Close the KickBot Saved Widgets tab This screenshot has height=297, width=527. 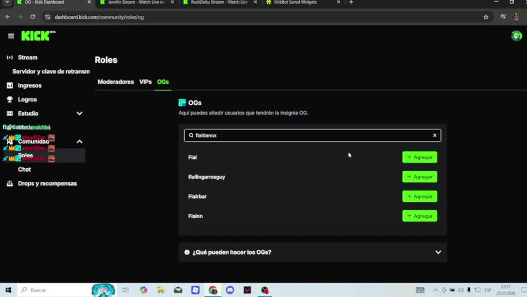pos(339,2)
